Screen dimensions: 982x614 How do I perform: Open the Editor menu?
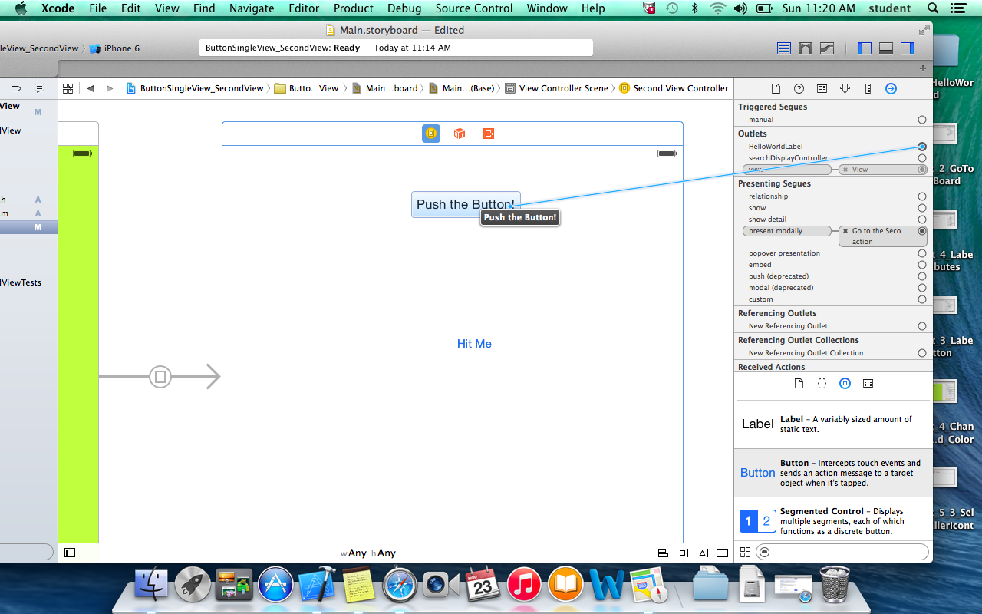tap(304, 8)
